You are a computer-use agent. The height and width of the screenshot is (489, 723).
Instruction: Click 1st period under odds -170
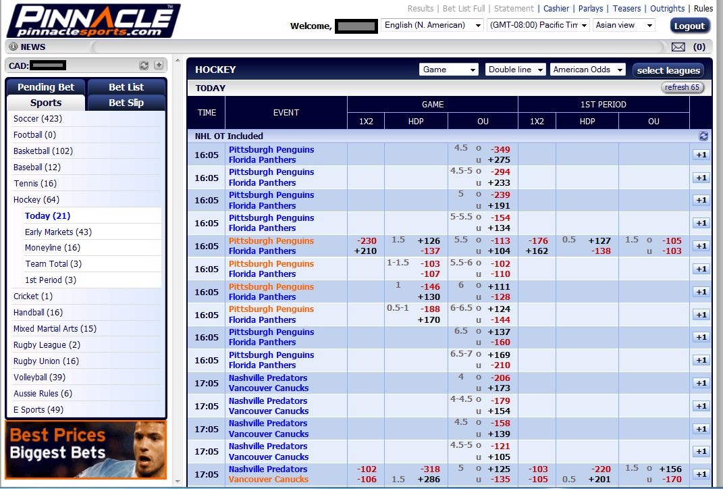coord(671,480)
